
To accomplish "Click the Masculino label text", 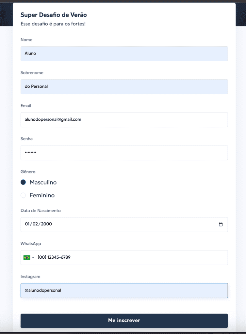I will [x=43, y=182].
